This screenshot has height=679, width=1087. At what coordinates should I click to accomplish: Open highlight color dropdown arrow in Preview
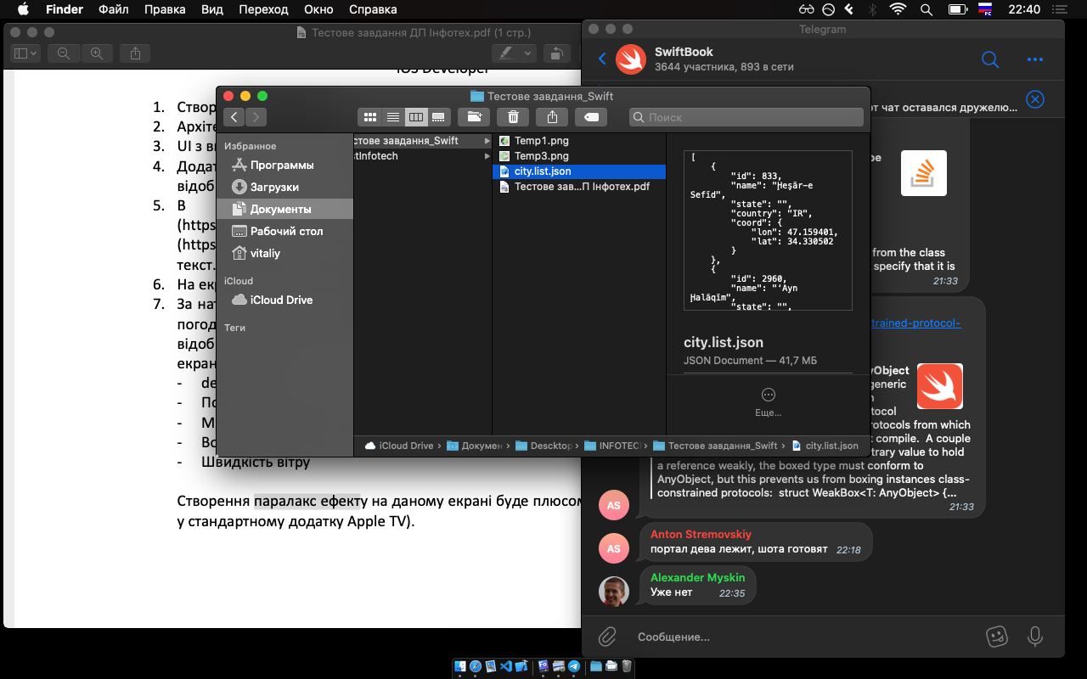click(528, 53)
